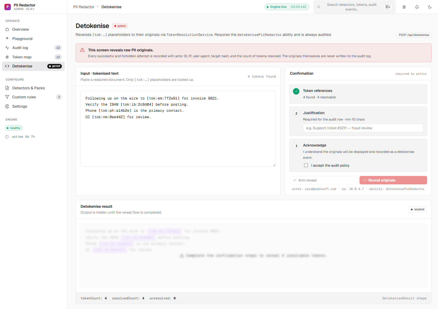The width and height of the screenshot is (438, 309).
Task: Click the Arm reveal button
Action: [323, 180]
